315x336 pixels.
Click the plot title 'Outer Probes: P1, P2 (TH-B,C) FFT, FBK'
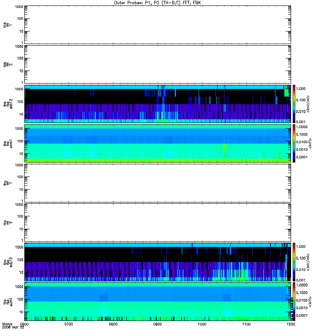pos(157,3)
